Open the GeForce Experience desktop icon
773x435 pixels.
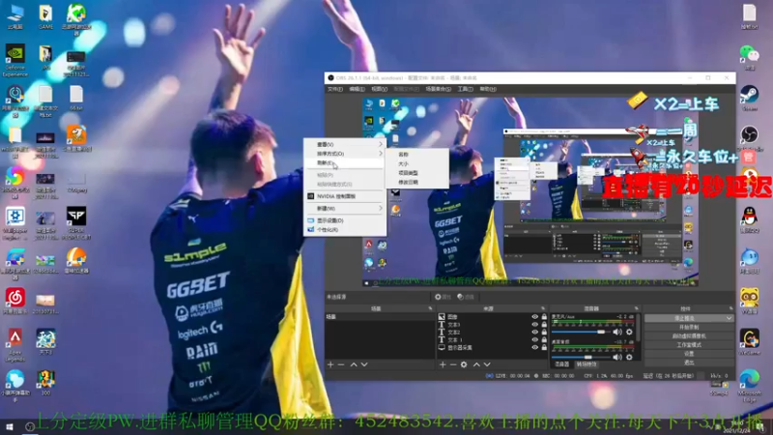tap(15, 61)
